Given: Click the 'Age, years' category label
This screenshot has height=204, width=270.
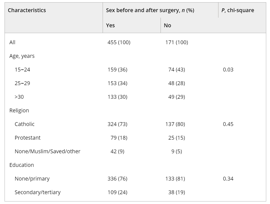Looking at the screenshot, I should (x=22, y=56).
